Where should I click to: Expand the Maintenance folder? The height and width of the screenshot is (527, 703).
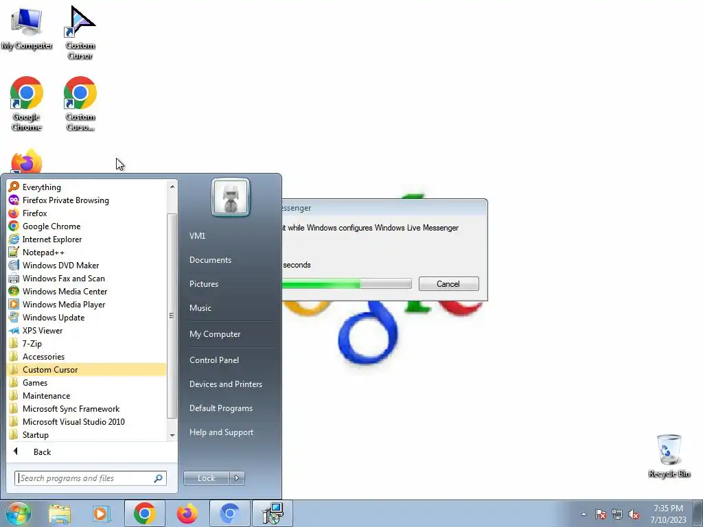pos(87,395)
